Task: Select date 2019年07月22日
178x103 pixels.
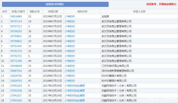Action: coord(53,16)
